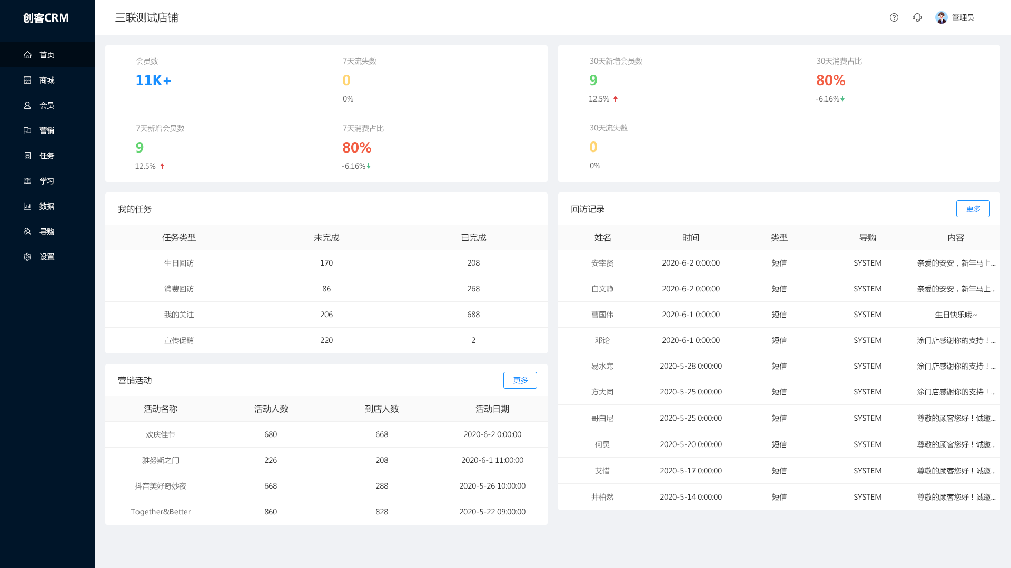Click the member (会员) person icon

pos(27,105)
